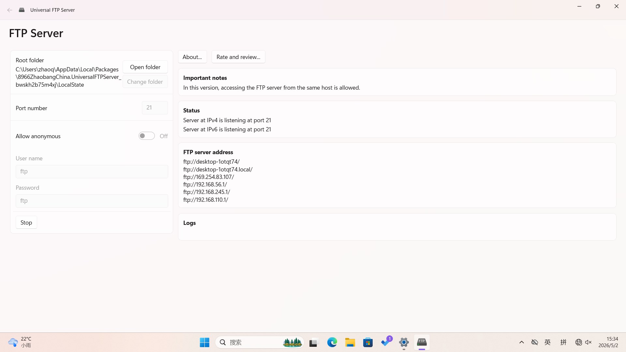Click the IPv6 listening status line
The height and width of the screenshot is (352, 626).
pyautogui.click(x=227, y=129)
